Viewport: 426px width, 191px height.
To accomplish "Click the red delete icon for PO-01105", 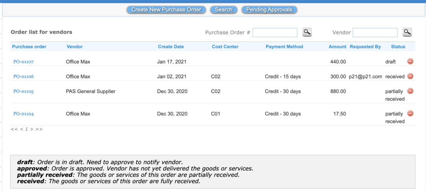I will (x=410, y=91).
